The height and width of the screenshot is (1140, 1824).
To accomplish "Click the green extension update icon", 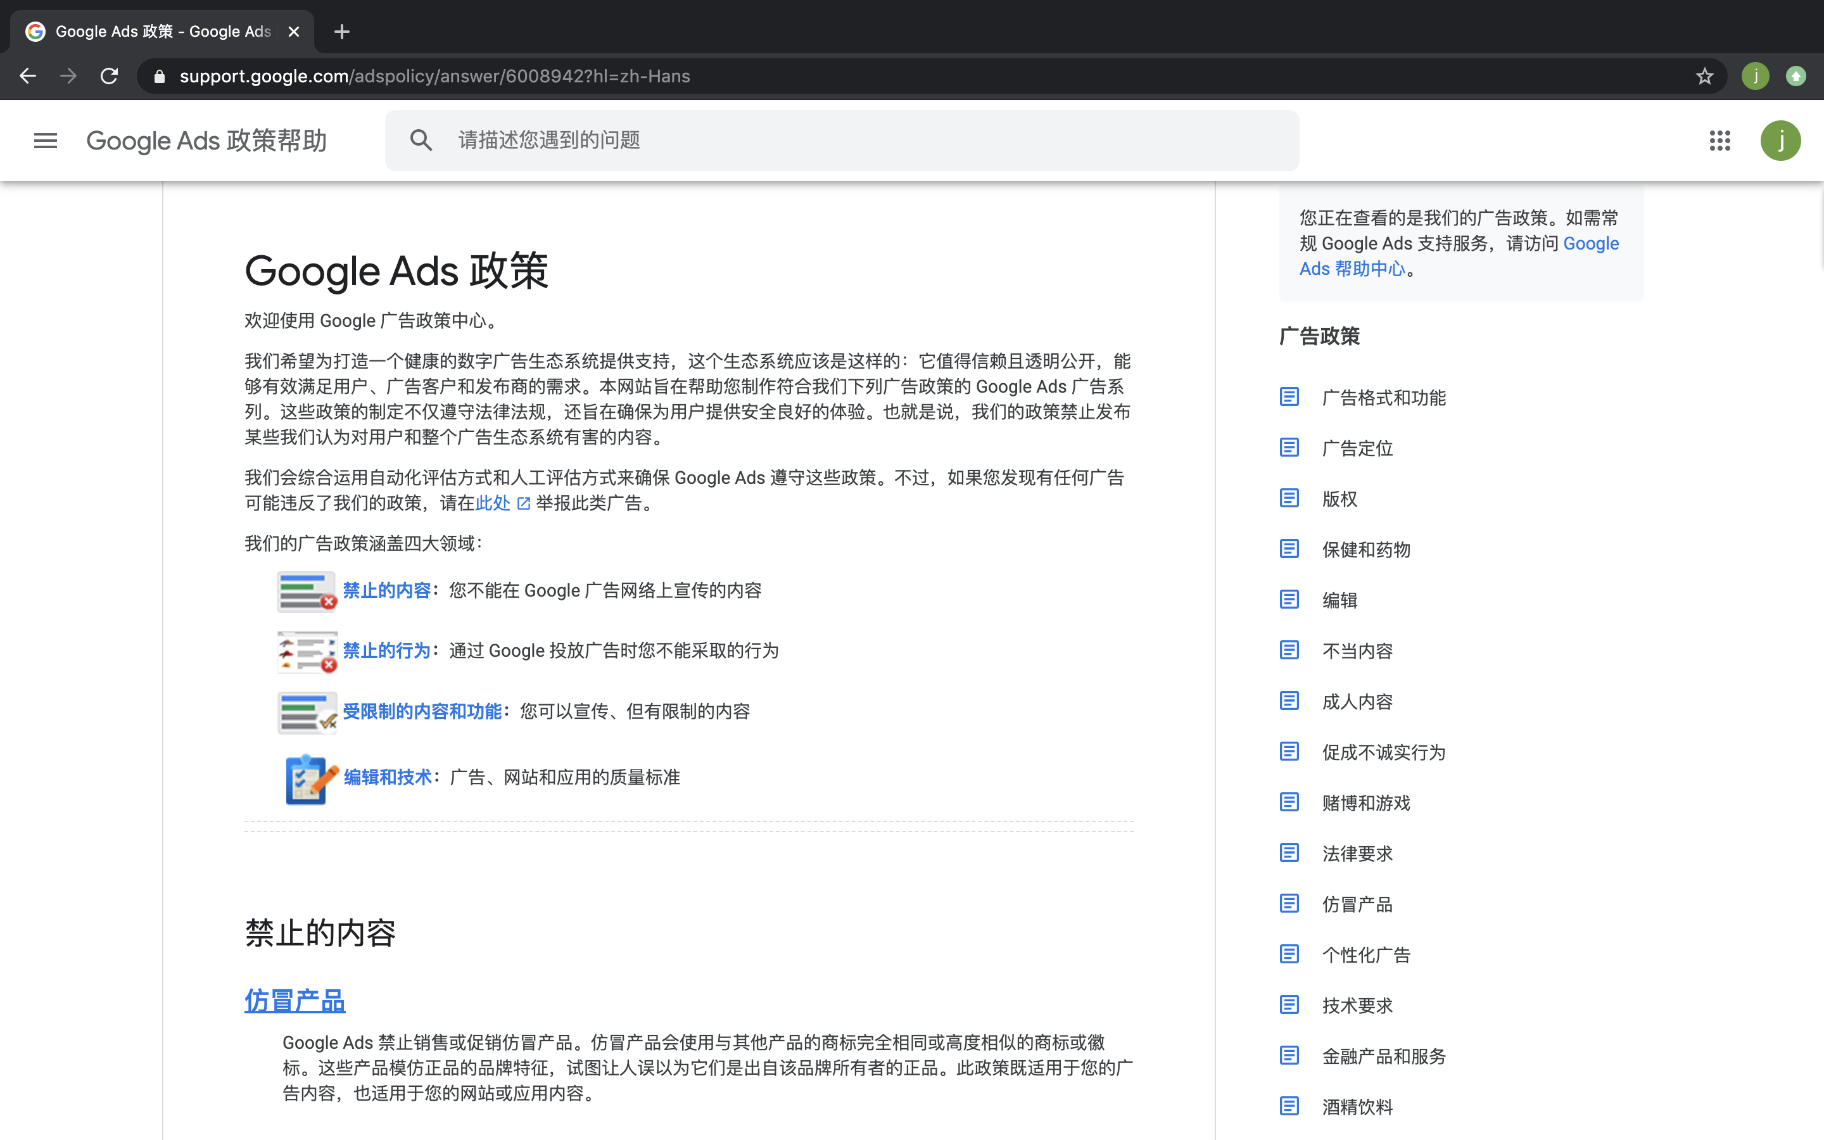I will coord(1796,76).
